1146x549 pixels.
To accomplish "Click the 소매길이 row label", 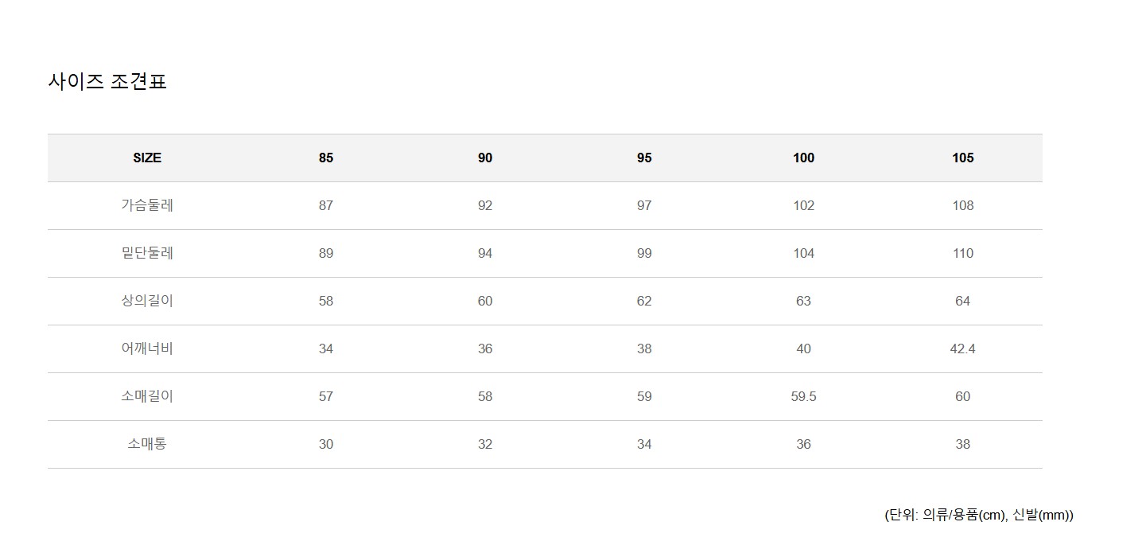I will 147,396.
